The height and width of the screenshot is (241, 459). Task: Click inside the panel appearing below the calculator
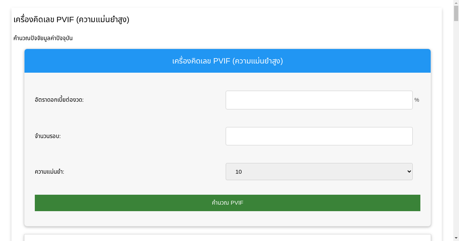point(227,238)
